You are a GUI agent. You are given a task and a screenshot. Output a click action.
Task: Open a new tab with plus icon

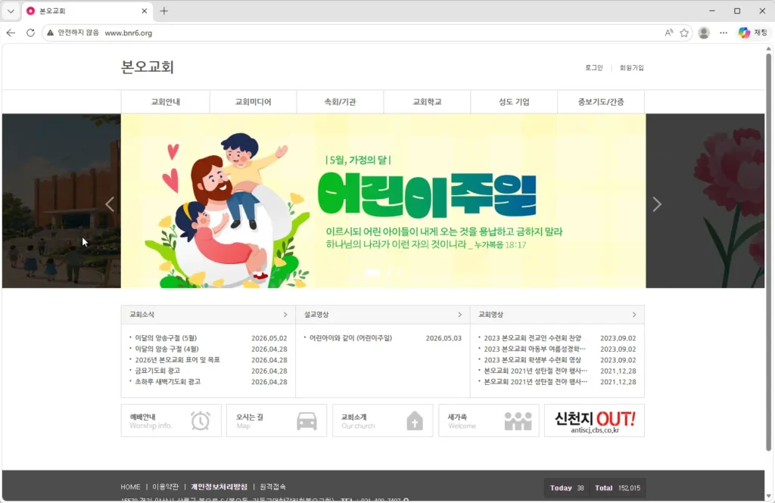(x=164, y=11)
